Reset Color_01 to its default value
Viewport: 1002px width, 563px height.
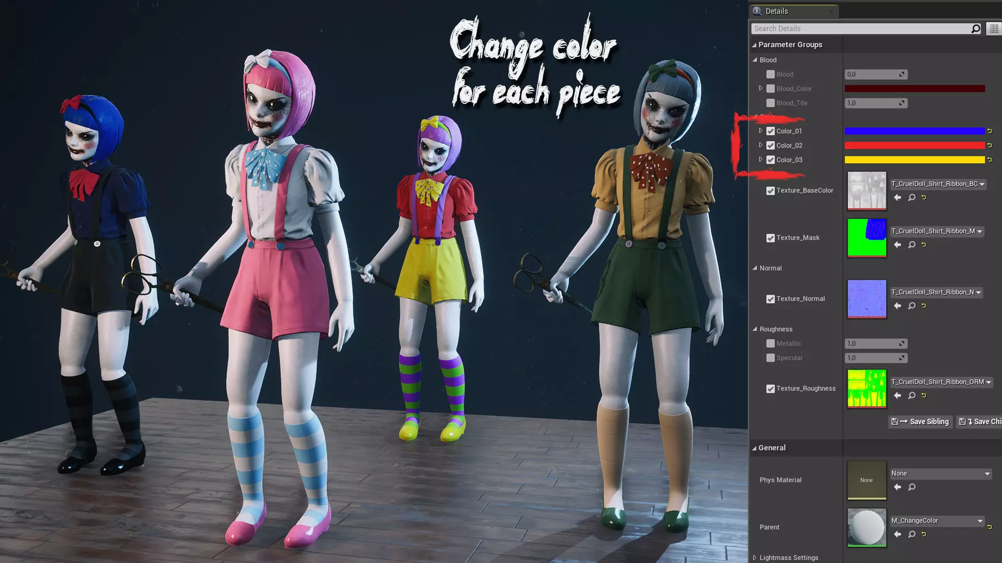989,131
